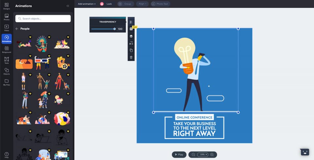Open the Photos sidebar section

[7, 17]
